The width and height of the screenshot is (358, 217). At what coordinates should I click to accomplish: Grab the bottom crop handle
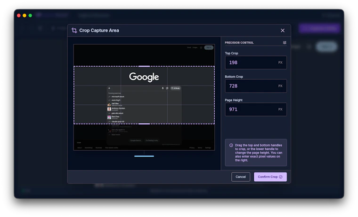click(x=144, y=124)
